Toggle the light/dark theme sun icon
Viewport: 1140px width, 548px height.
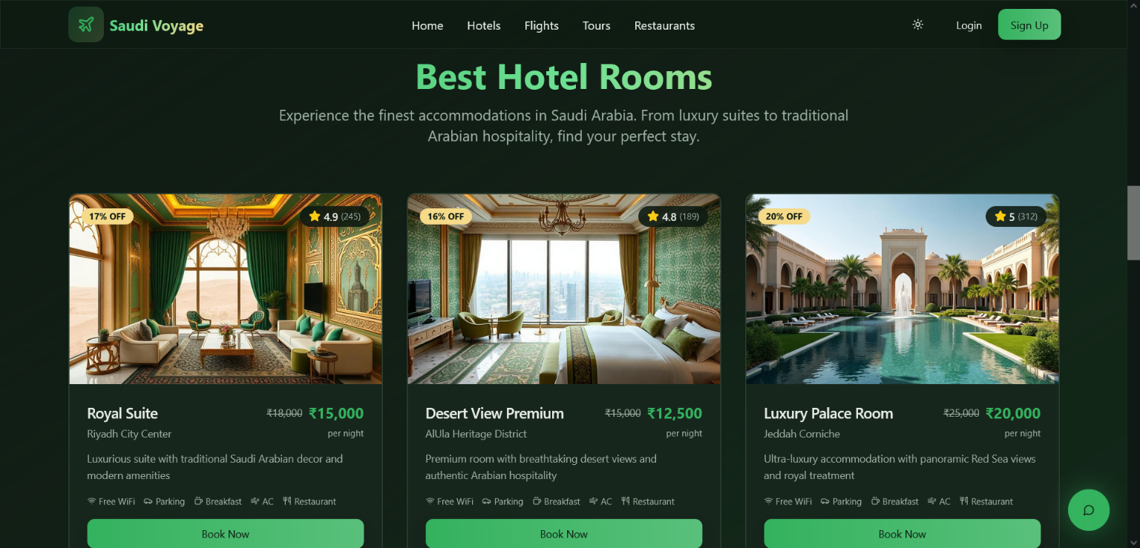[918, 25]
